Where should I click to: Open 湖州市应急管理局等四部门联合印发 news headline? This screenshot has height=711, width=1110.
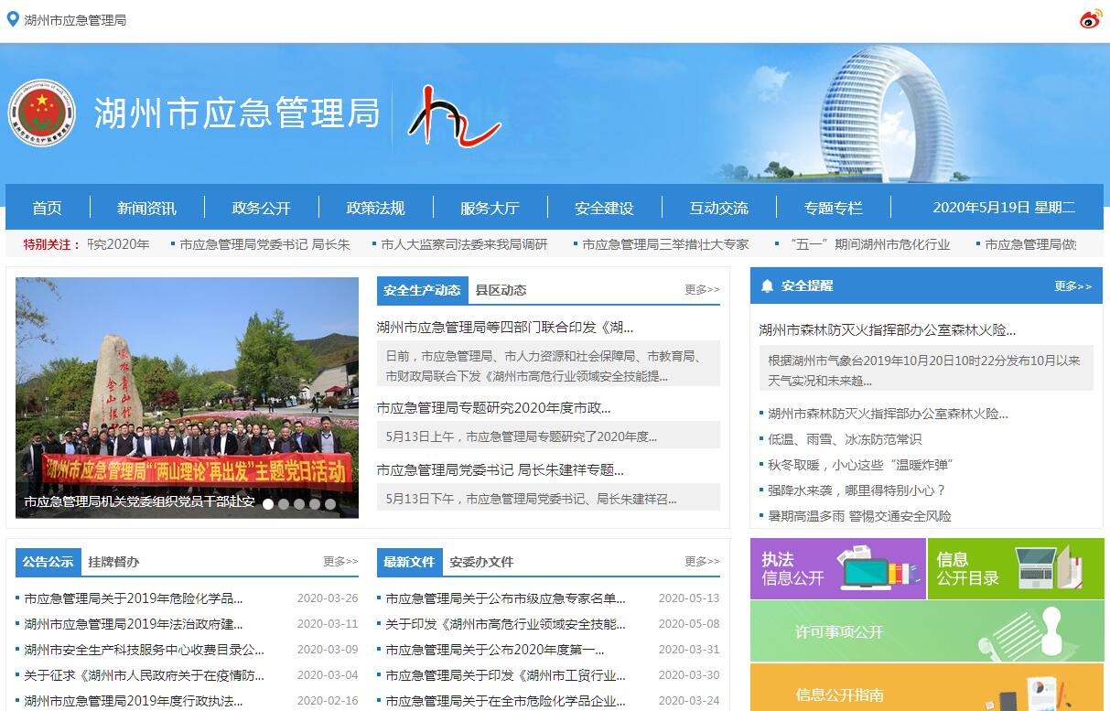(x=505, y=328)
